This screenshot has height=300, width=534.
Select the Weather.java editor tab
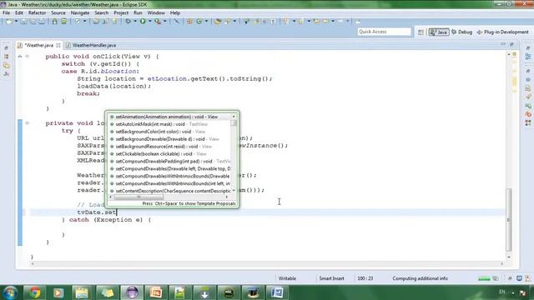click(39, 45)
